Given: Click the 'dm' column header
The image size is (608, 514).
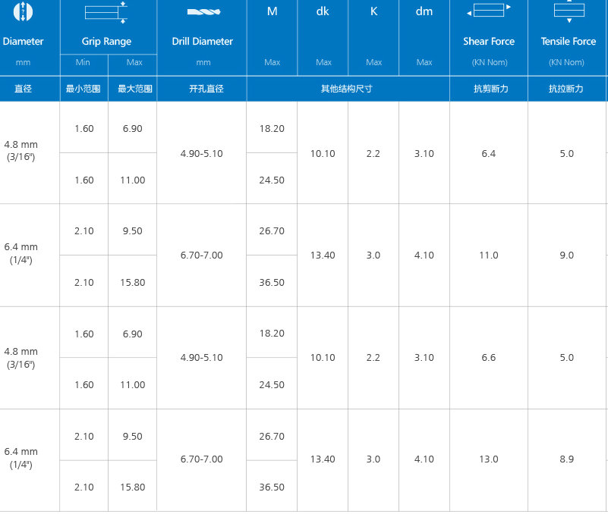Looking at the screenshot, I should click(424, 11).
